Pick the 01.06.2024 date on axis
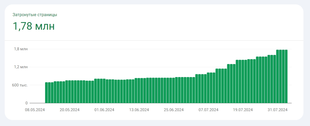This screenshot has width=310, height=126. (104, 110)
